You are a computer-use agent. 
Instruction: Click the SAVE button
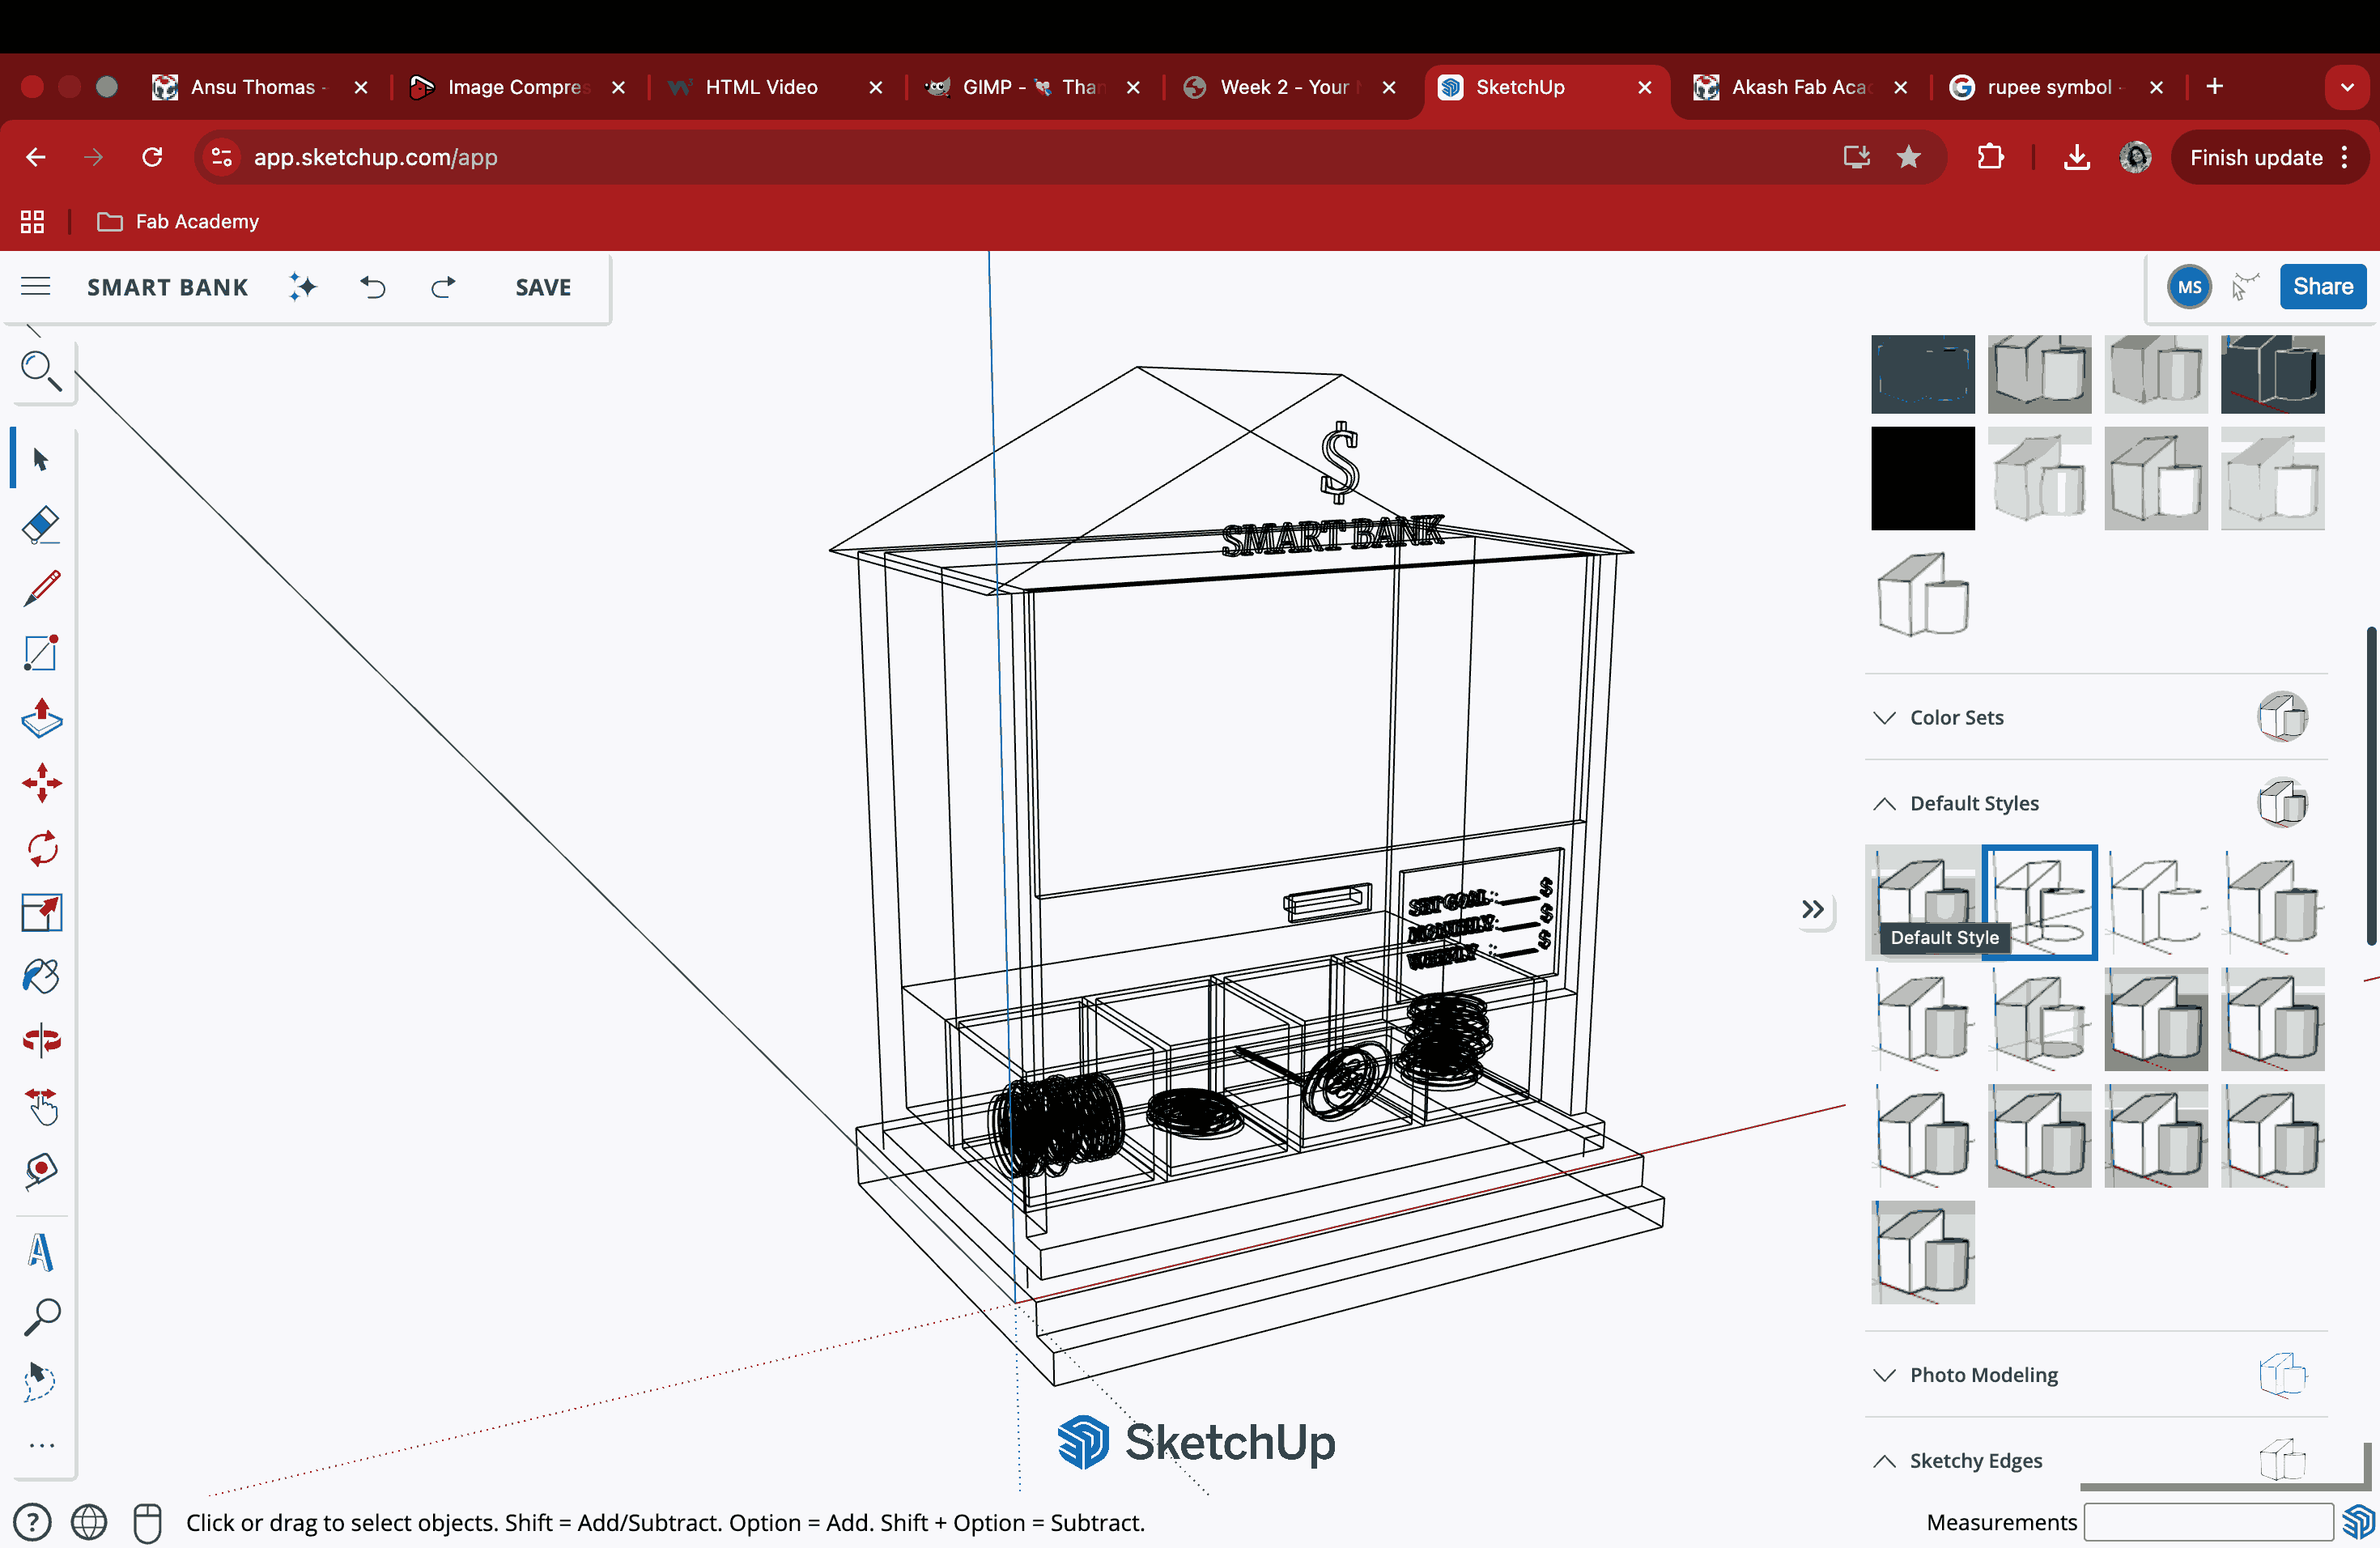point(543,288)
